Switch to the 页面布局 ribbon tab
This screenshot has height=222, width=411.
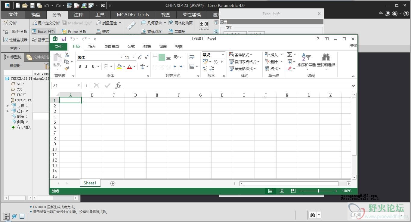click(x=111, y=46)
